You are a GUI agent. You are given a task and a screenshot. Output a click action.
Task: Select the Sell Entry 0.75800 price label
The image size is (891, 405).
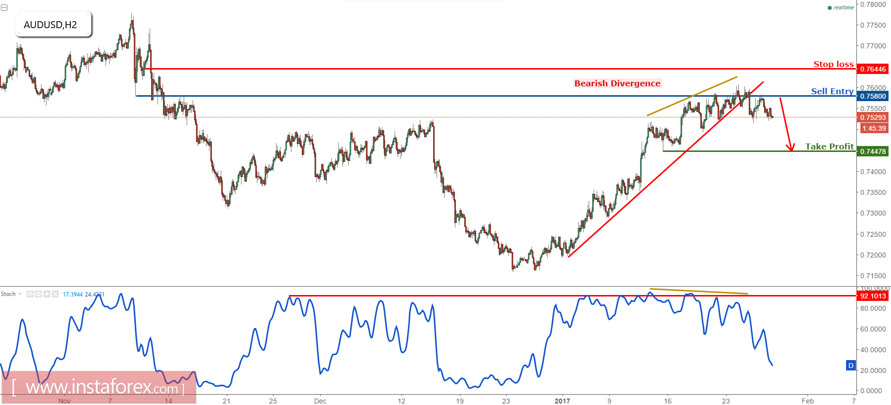873,96
